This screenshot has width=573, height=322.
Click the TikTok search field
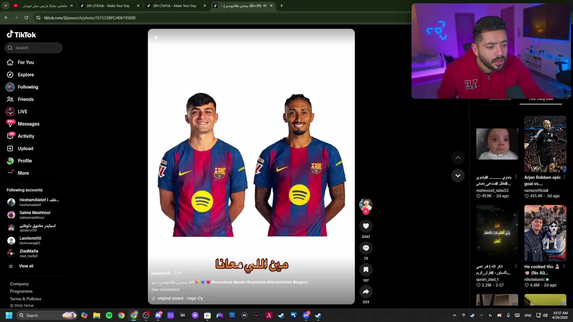(34, 48)
